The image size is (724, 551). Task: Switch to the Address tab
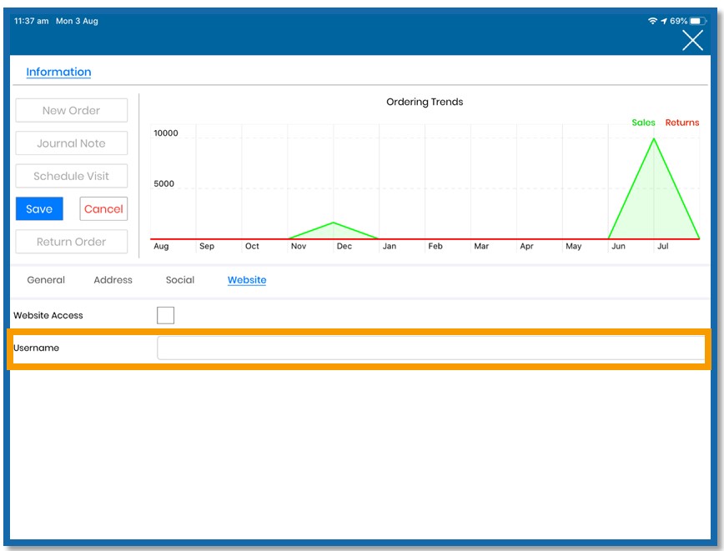pyautogui.click(x=113, y=279)
